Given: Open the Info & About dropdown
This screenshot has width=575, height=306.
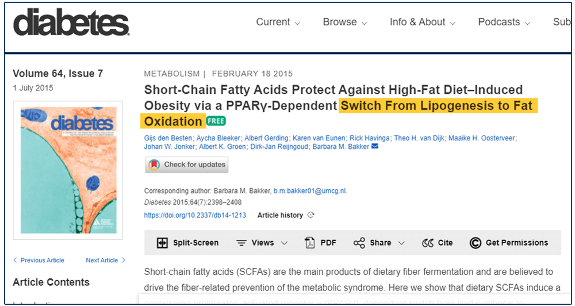Looking at the screenshot, I should click(x=423, y=22).
